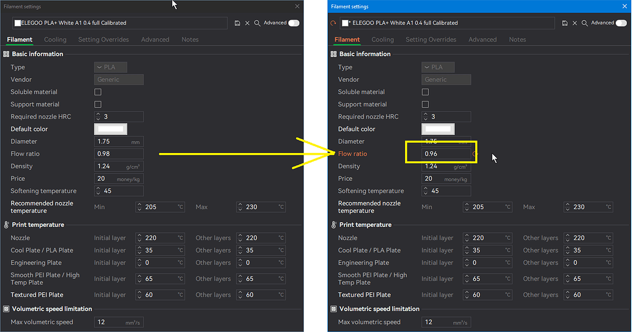The image size is (633, 332).
Task: Check Support material in right window
Action: click(425, 105)
